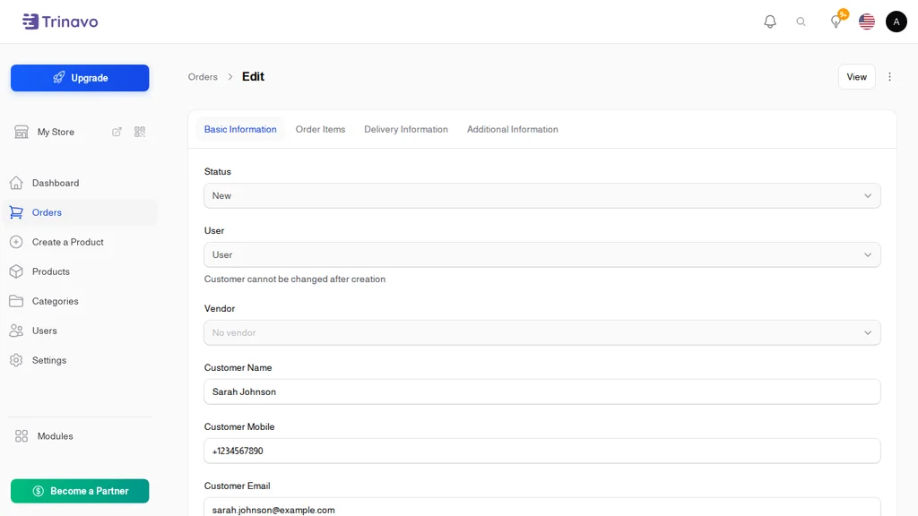Click the Modules grid icon

[22, 436]
